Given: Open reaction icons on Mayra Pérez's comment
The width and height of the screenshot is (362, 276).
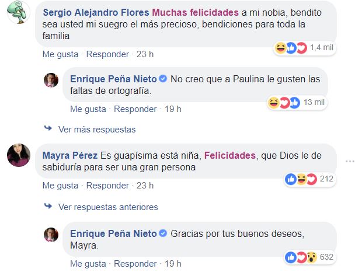Looking at the screenshot, I should tap(301, 179).
